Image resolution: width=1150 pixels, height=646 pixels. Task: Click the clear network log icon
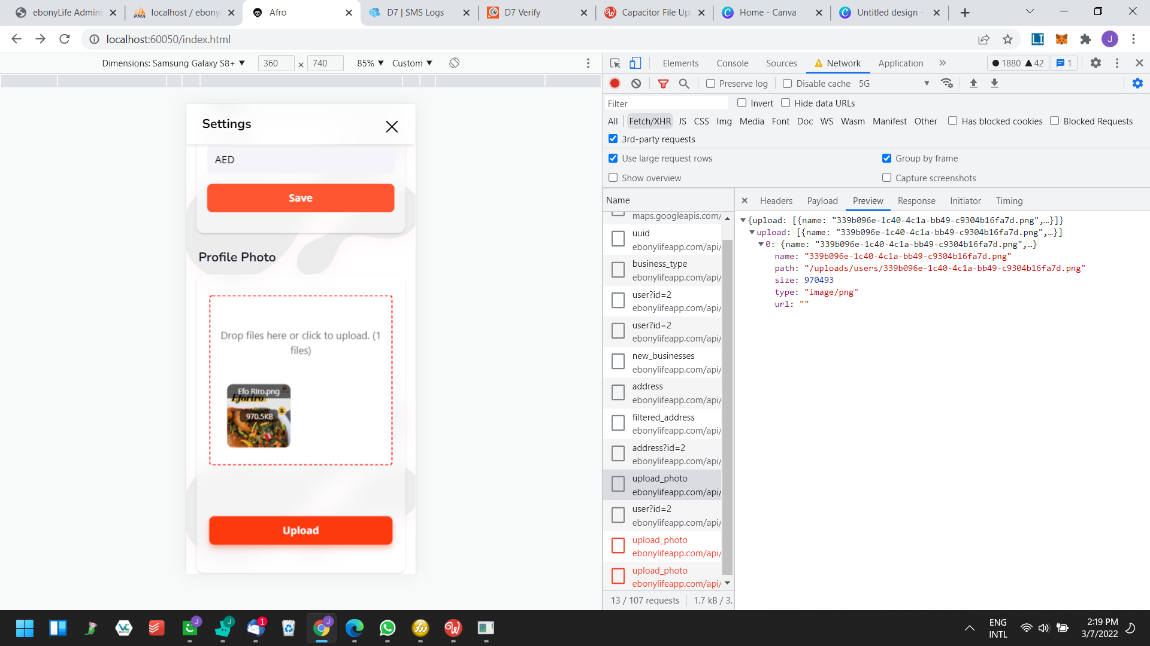(636, 83)
